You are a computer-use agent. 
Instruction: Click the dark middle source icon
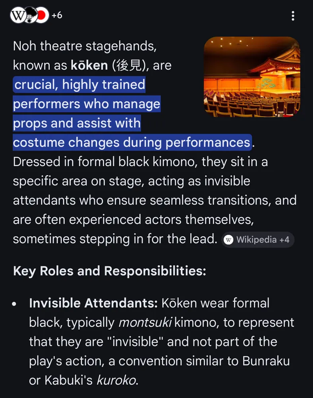click(29, 16)
